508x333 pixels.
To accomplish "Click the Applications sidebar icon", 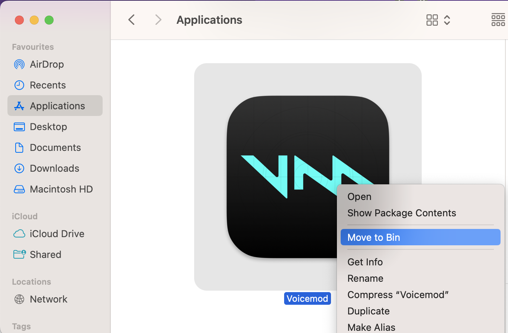I will click(19, 106).
